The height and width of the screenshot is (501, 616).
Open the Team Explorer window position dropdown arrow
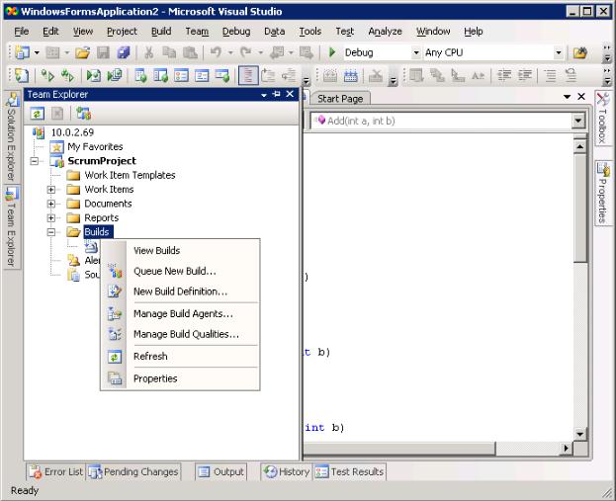point(264,95)
